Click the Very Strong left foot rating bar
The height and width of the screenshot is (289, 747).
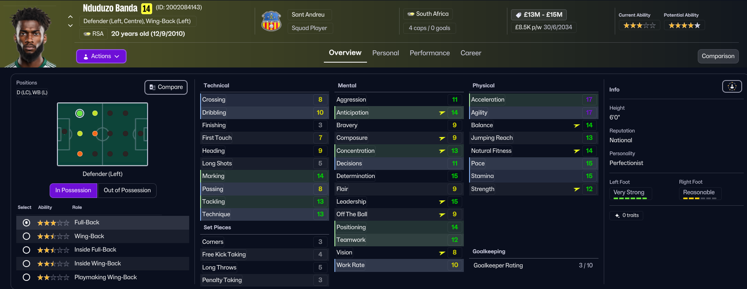click(630, 198)
